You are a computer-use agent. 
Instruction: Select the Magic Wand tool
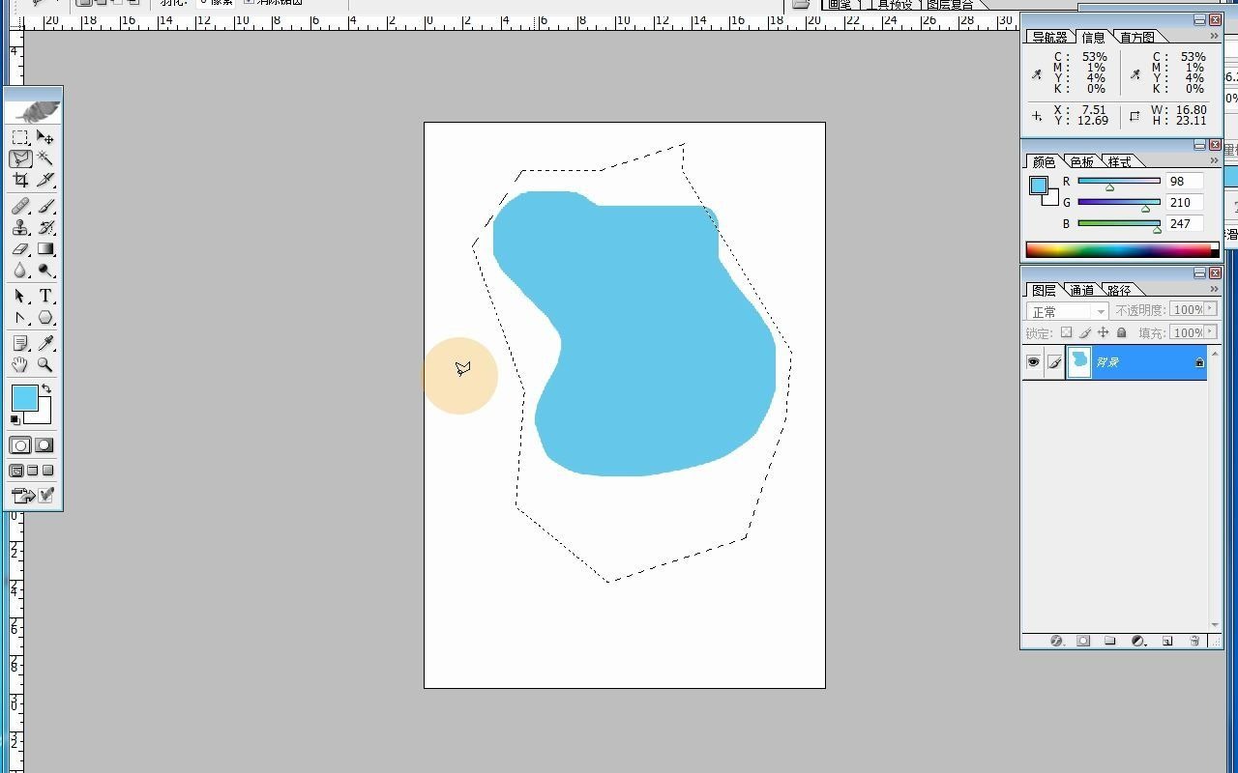click(x=45, y=158)
